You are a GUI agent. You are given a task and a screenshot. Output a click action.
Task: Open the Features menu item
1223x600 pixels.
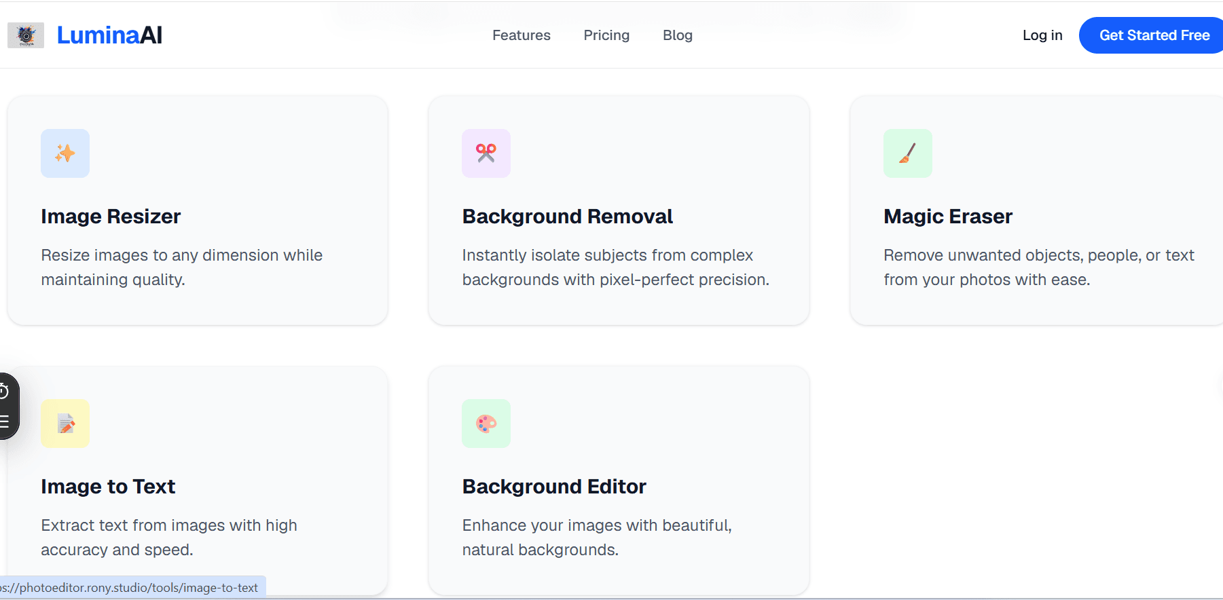522,35
